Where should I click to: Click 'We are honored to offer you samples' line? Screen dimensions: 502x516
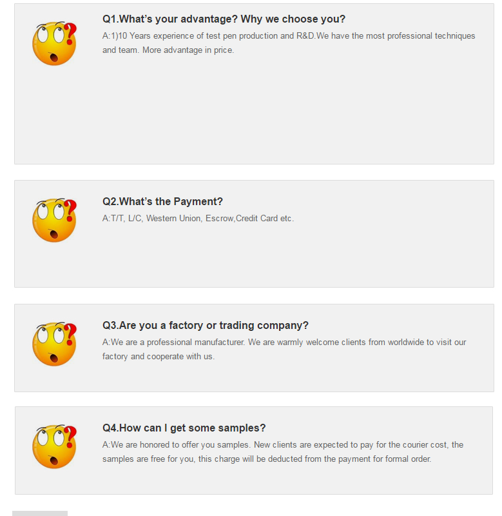click(x=283, y=445)
